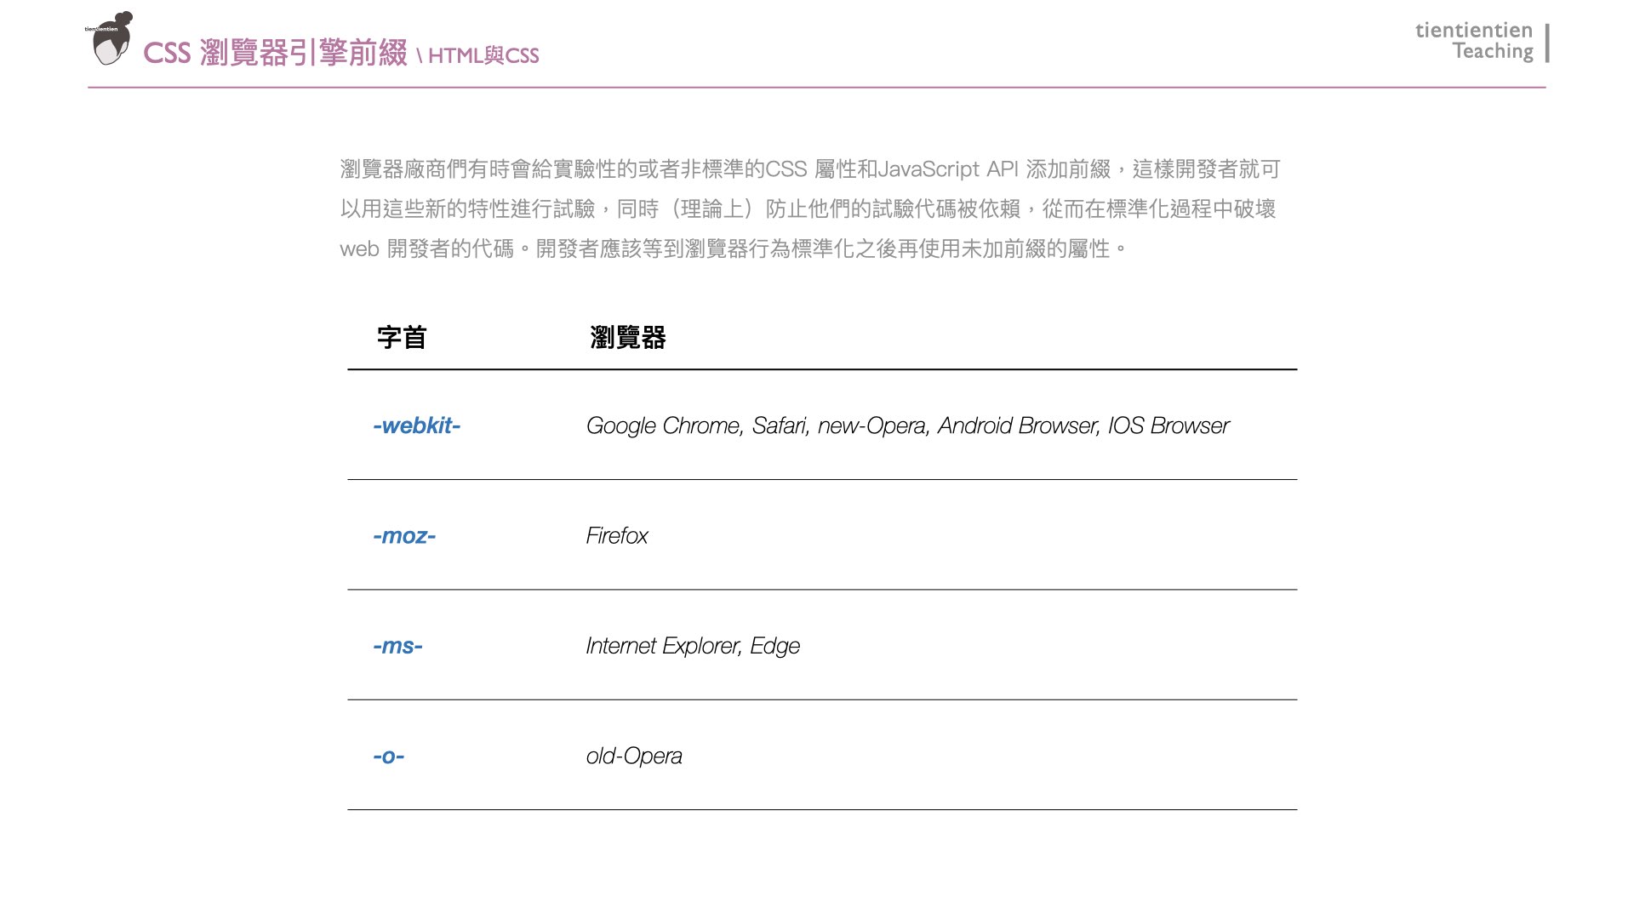Viewport: 1634px width, 919px height.
Task: Select the -moz- prefix
Action: click(x=404, y=536)
